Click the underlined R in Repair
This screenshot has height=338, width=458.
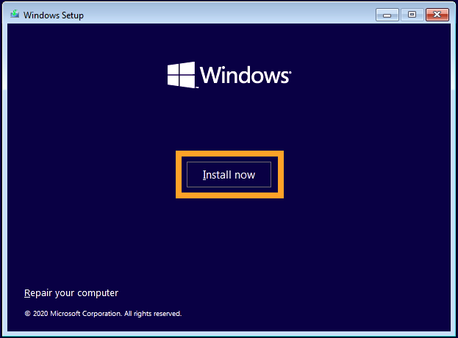(27, 293)
